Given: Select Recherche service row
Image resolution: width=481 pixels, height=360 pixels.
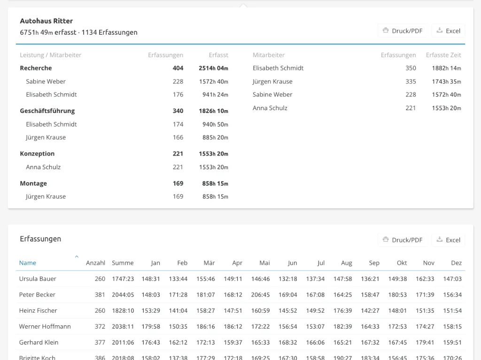Looking at the screenshot, I should coord(124,68).
